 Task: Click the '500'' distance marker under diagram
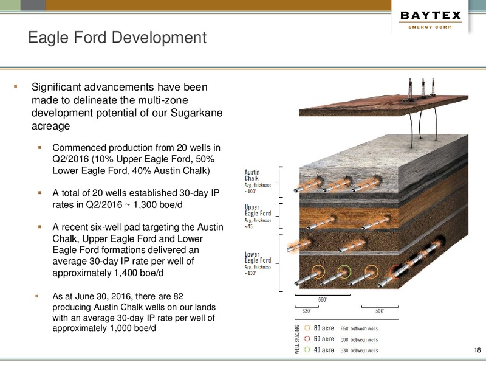click(x=380, y=311)
